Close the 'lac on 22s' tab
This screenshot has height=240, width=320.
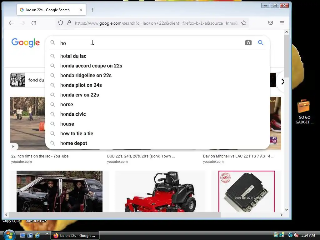(x=81, y=10)
